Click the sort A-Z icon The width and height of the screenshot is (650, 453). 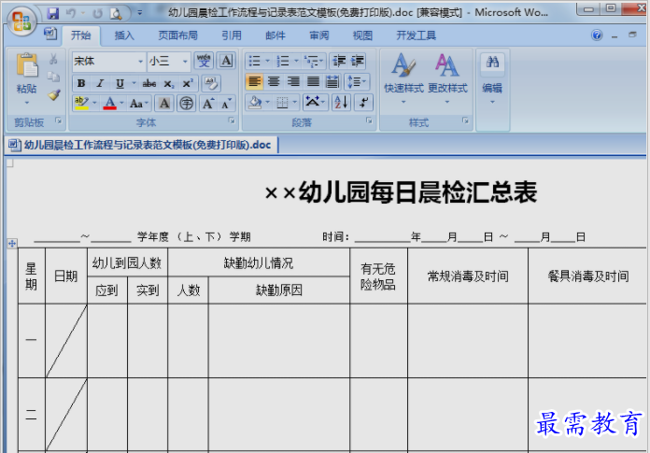pos(341,103)
